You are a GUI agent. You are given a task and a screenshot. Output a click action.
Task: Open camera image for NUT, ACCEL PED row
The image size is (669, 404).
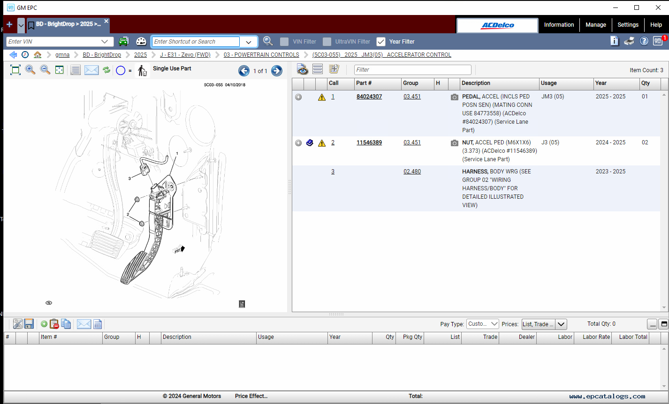(x=454, y=143)
